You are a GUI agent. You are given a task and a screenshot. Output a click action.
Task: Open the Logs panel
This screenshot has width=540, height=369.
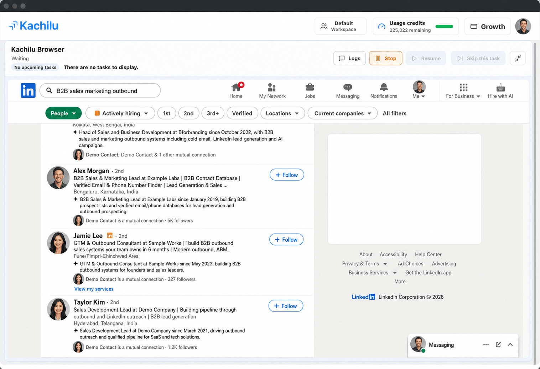tap(349, 58)
